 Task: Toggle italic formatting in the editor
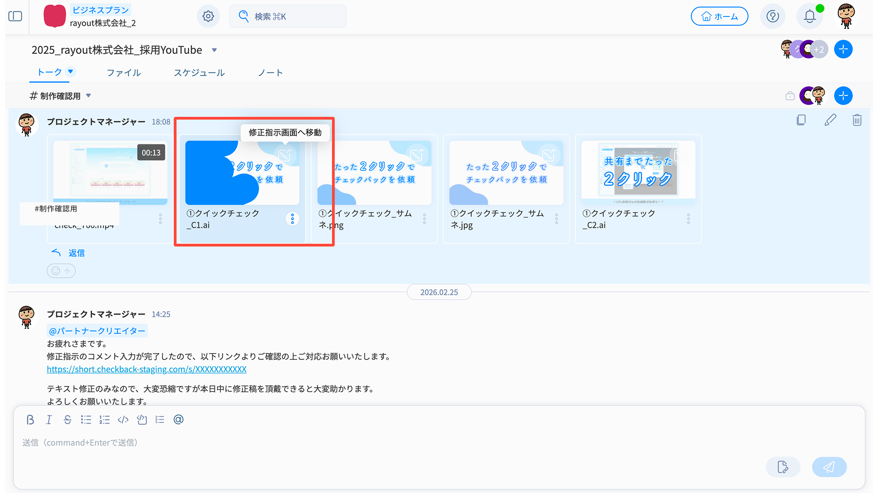(49, 420)
